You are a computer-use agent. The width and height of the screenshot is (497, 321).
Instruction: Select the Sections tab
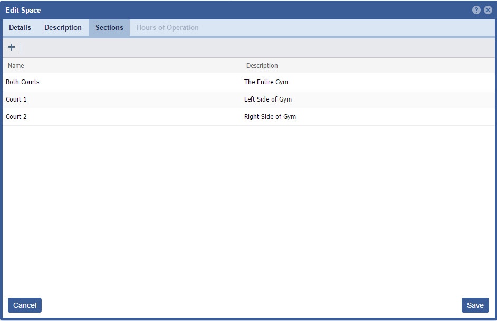[109, 28]
